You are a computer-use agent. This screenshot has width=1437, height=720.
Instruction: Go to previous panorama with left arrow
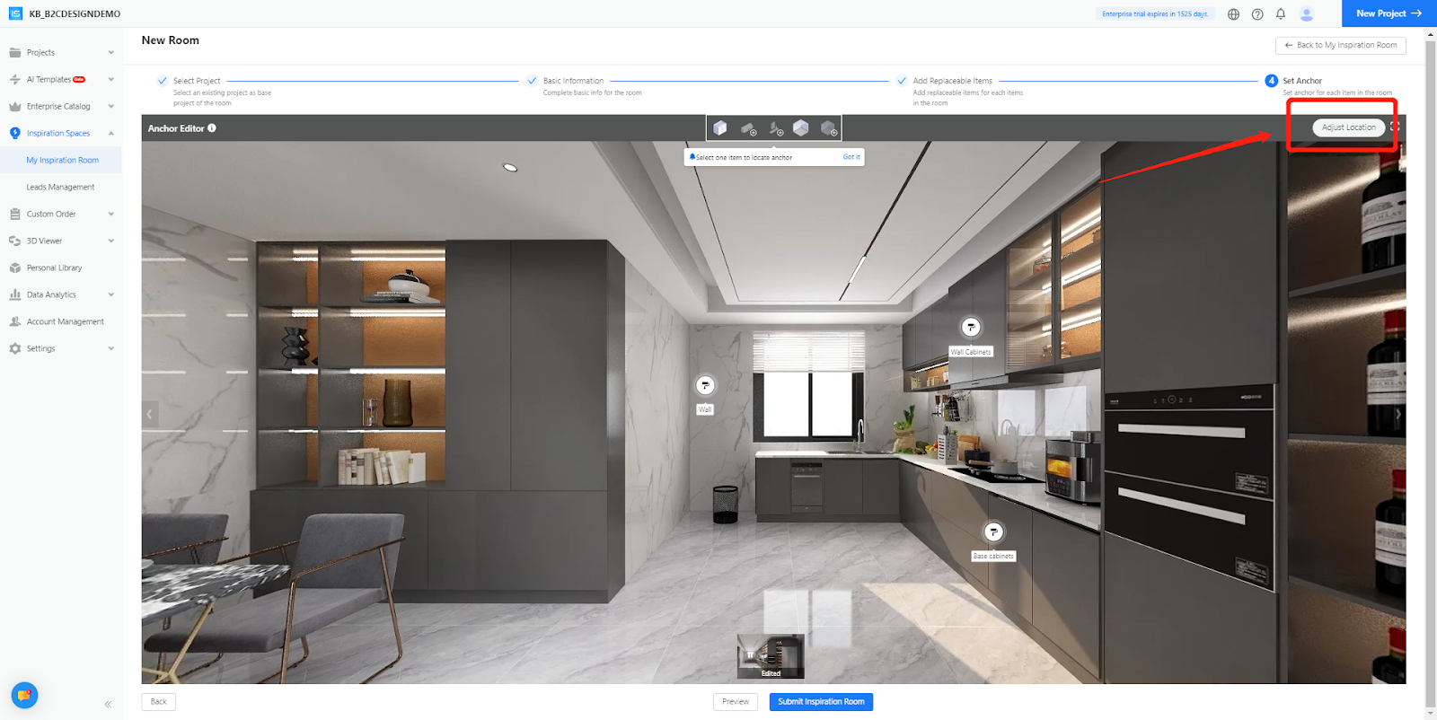click(x=150, y=414)
